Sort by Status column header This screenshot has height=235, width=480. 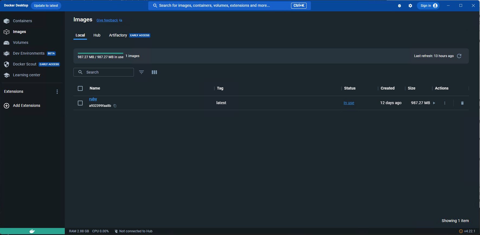(350, 88)
